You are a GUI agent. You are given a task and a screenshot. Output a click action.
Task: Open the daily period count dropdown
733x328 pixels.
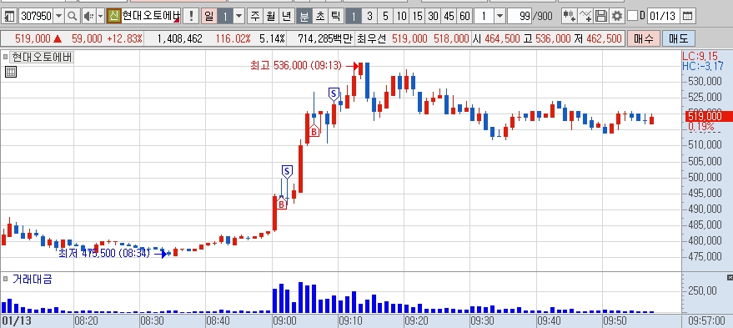tap(238, 17)
